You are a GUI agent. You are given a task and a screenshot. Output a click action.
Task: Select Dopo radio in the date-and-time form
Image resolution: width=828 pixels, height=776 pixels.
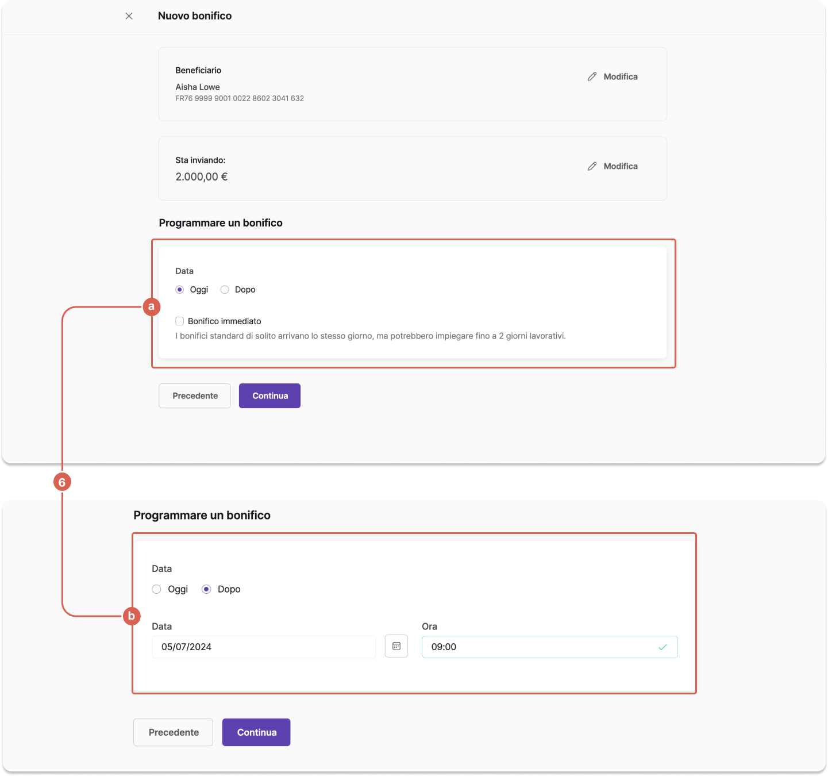coord(206,589)
